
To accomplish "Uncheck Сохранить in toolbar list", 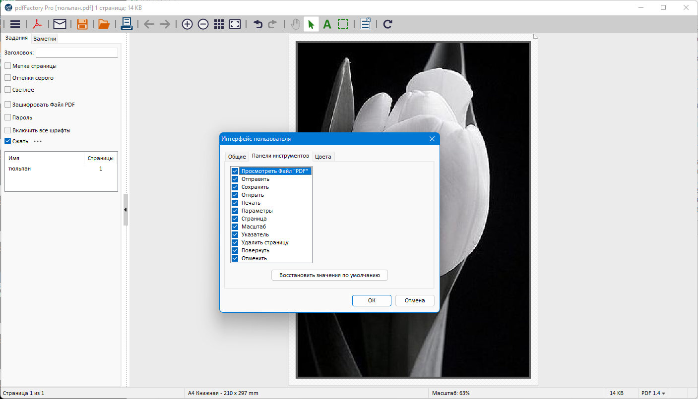I will click(235, 187).
